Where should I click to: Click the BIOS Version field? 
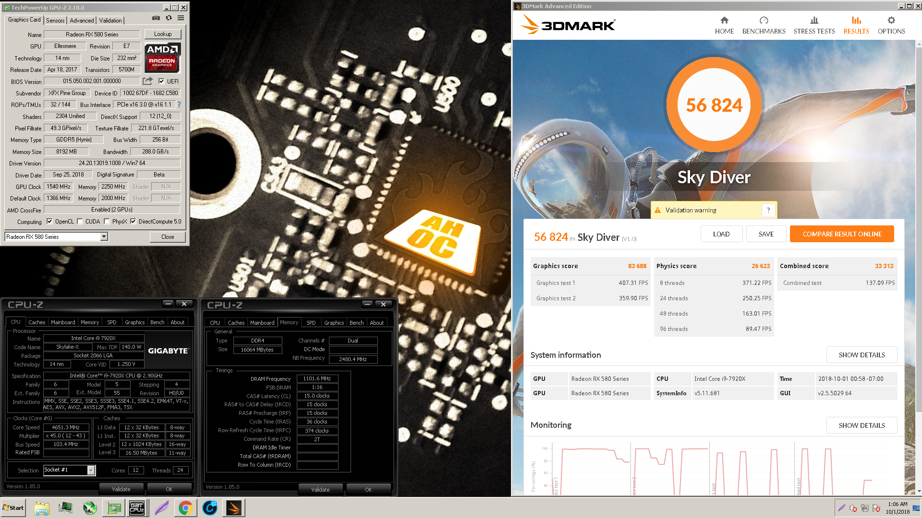(x=92, y=81)
